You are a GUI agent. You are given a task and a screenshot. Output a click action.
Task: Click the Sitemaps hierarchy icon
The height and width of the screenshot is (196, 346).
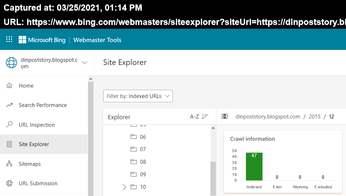click(x=9, y=164)
